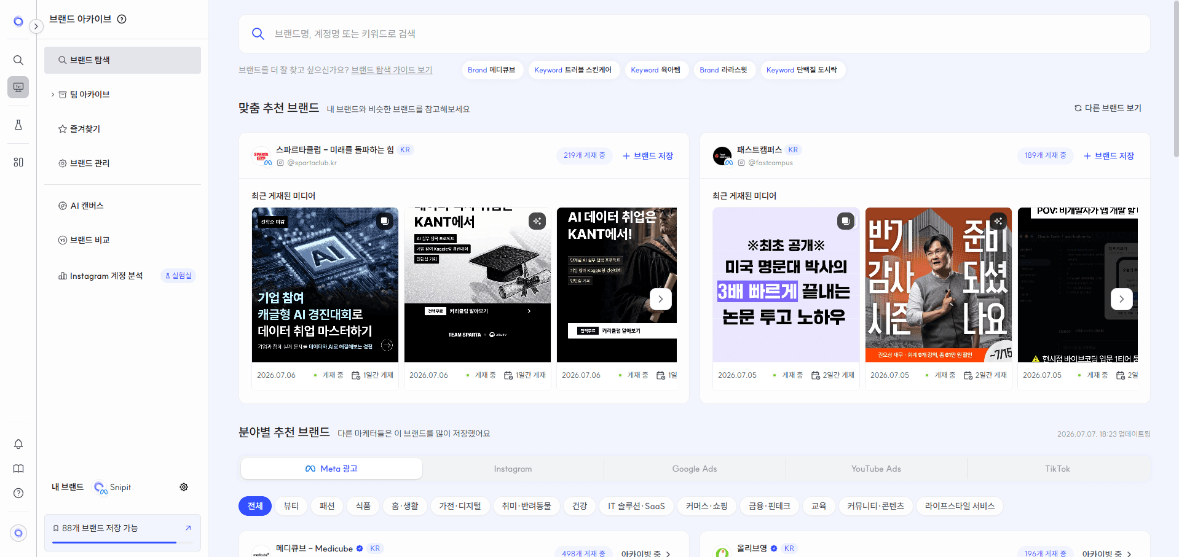Select the brand archive monitor icon
This screenshot has height=557, width=1179.
pos(18,87)
